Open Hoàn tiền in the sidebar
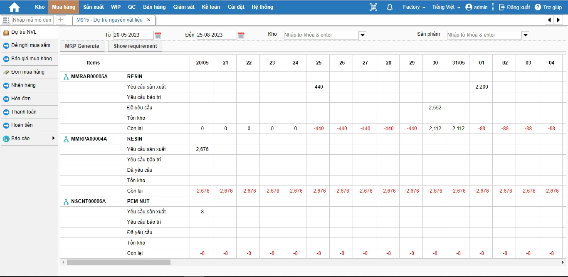 tap(29, 125)
